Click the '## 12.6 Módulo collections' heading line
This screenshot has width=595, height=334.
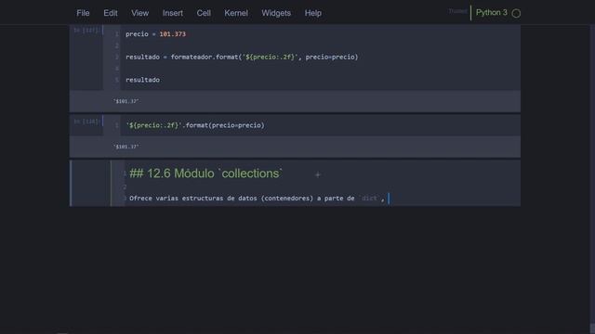(206, 173)
